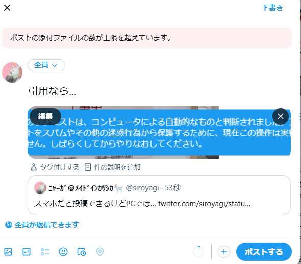
Task: Open the emoji picker smiley icon
Action: [x=63, y=252]
